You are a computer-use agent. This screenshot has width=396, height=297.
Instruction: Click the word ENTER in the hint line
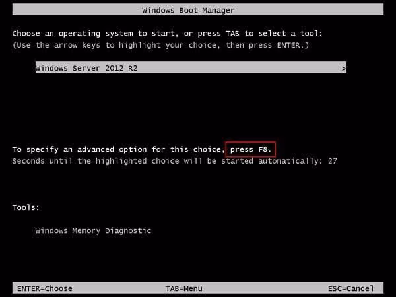click(x=288, y=45)
